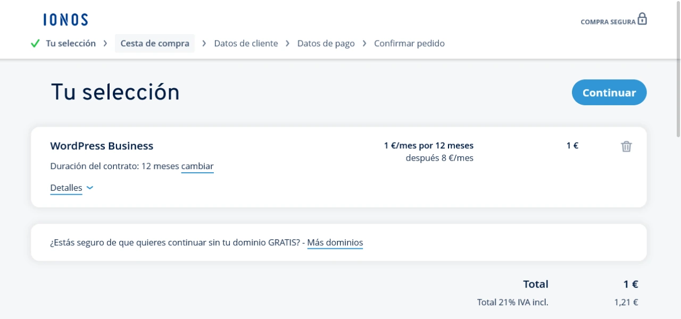Open the Más dominios link
This screenshot has height=319, width=681.
coord(335,243)
